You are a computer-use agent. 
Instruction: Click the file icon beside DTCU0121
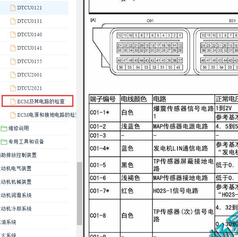[x=13, y=8]
